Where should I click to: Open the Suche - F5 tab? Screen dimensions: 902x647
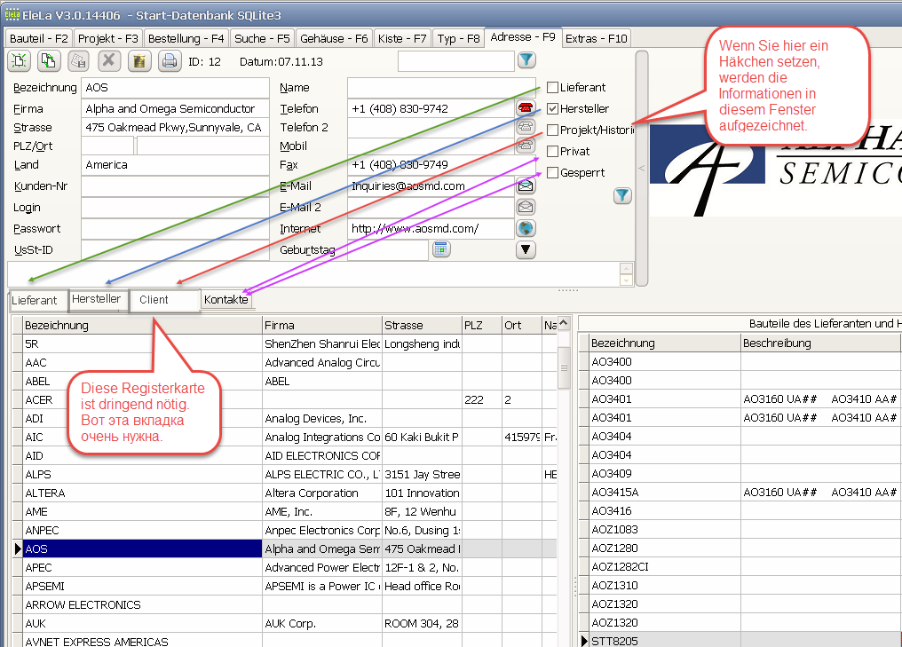(262, 38)
